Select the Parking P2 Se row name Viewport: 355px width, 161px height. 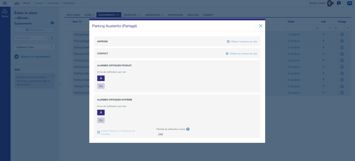[81, 86]
